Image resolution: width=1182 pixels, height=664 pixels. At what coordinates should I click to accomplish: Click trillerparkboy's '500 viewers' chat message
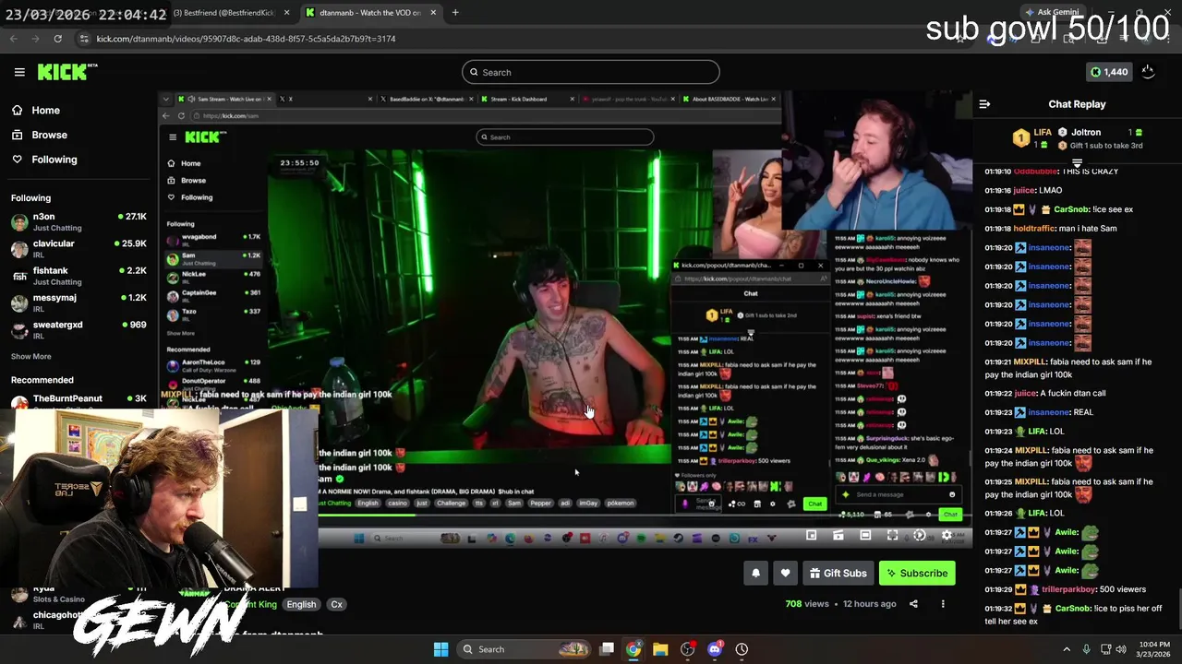[1066, 589]
